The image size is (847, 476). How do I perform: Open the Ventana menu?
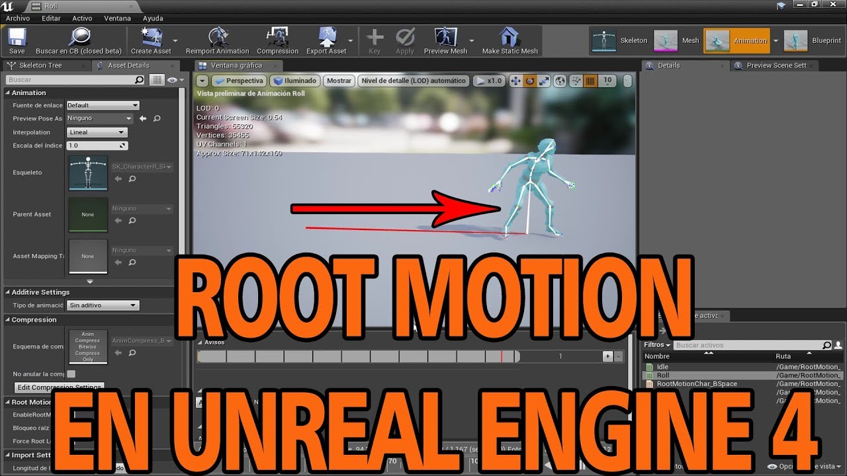pyautogui.click(x=118, y=19)
